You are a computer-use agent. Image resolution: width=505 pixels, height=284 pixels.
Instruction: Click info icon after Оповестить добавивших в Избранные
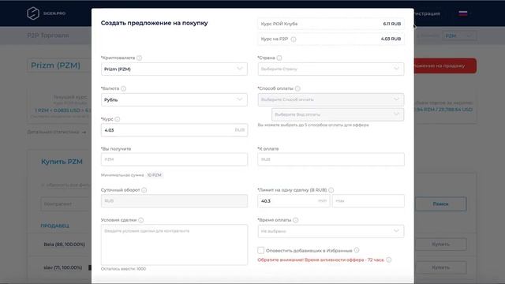357,250
